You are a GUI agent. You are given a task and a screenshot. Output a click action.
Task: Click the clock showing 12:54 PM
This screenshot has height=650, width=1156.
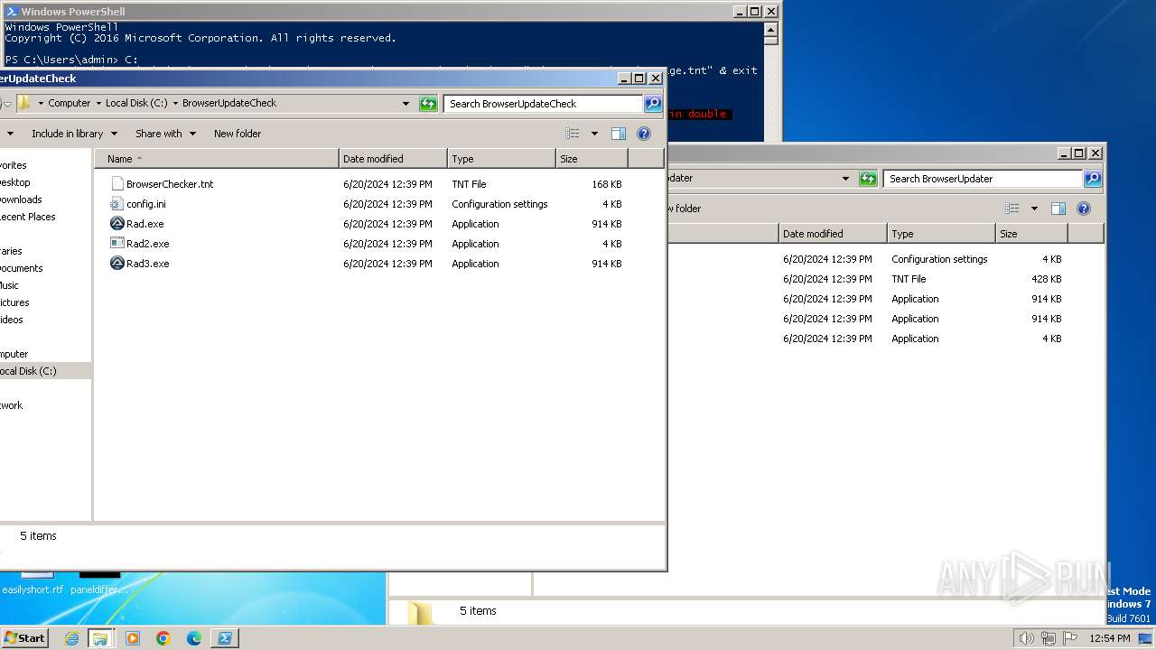tap(1109, 638)
